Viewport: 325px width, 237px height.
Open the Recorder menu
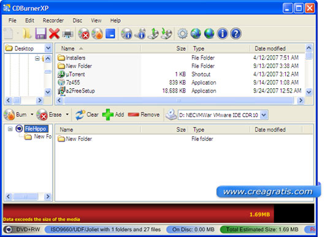tap(53, 20)
